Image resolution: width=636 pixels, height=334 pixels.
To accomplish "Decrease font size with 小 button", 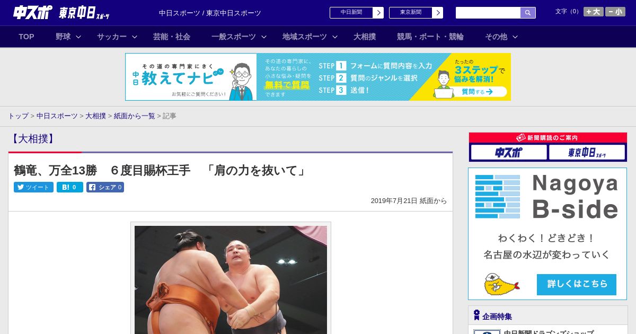I will tap(615, 12).
